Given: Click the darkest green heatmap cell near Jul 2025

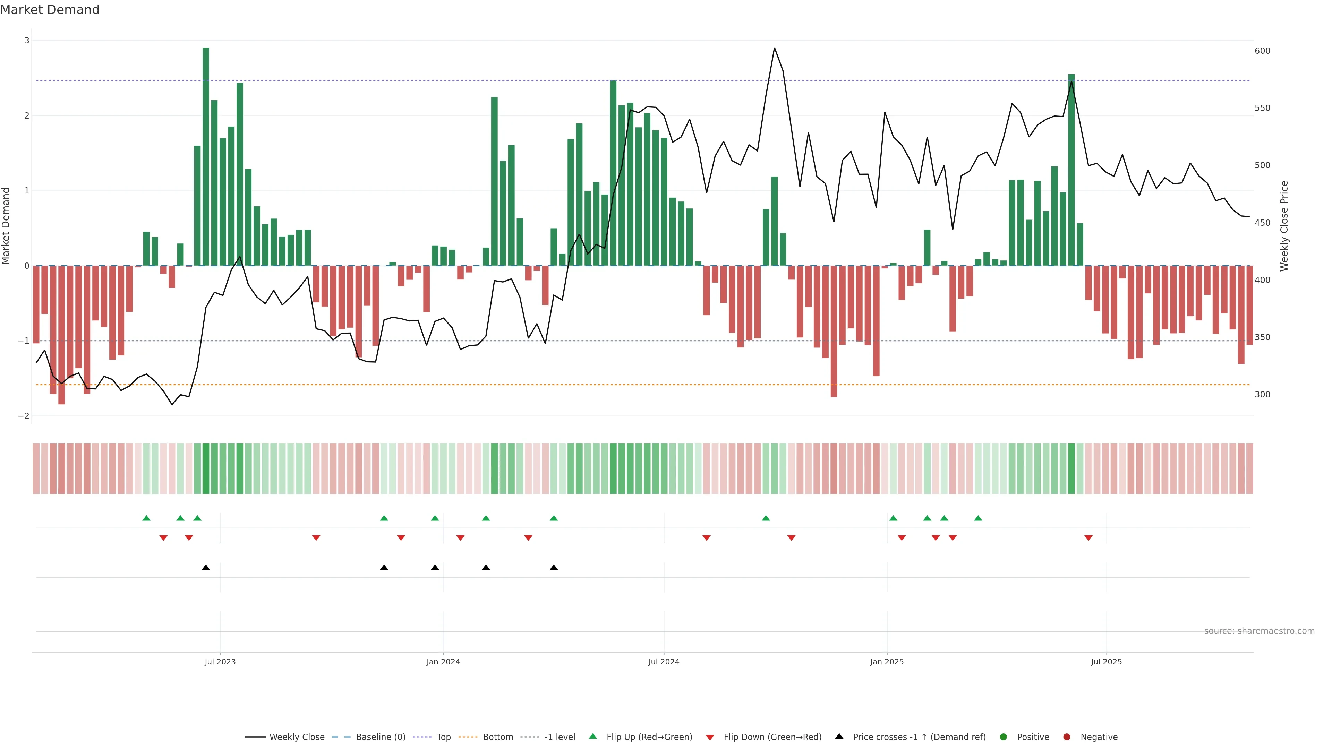Looking at the screenshot, I should (x=1071, y=468).
